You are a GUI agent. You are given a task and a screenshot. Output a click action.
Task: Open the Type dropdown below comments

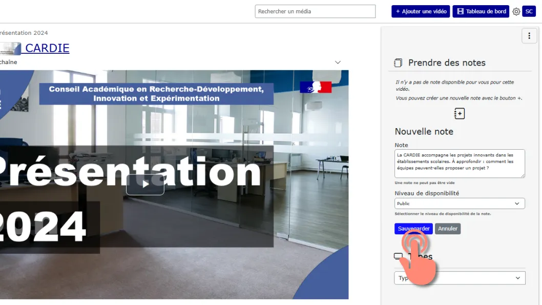[x=460, y=278]
